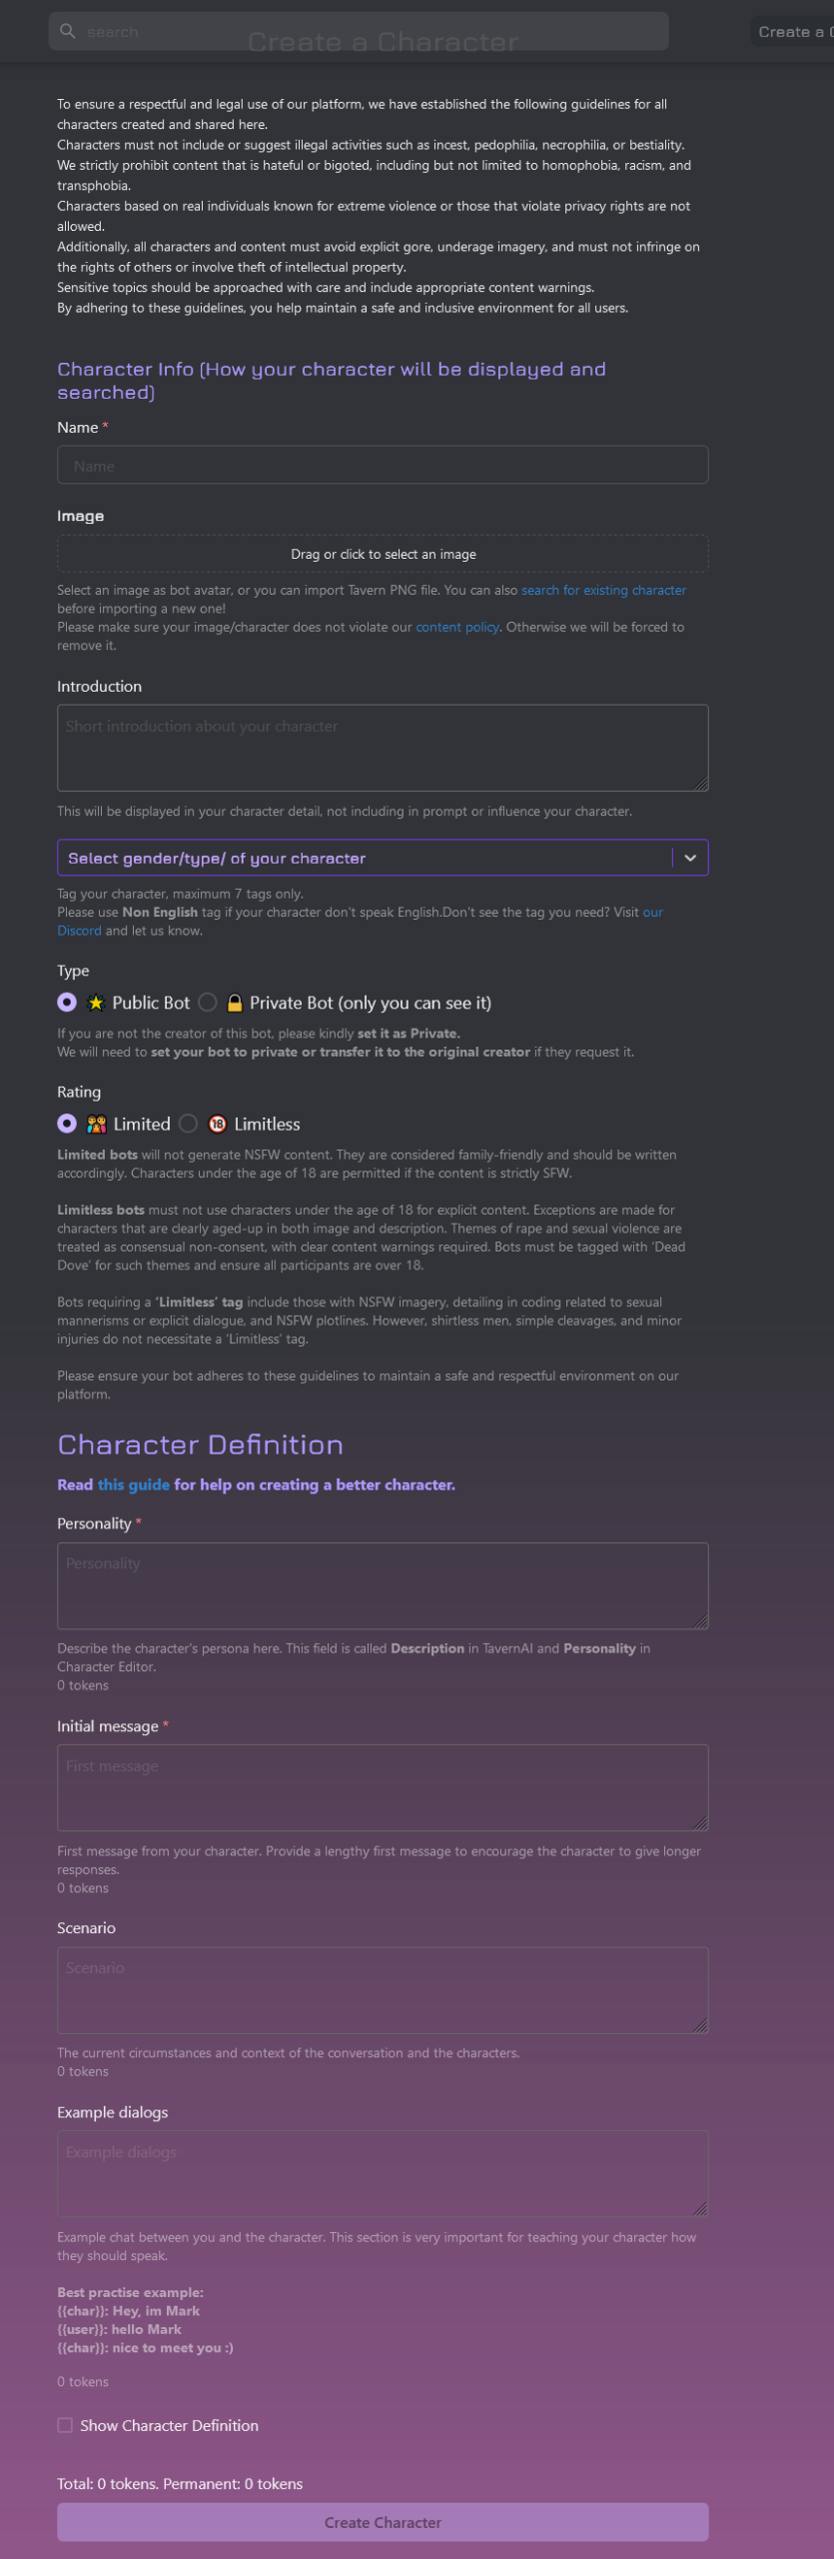Choose the Limited rating radio button

pyautogui.click(x=67, y=1124)
